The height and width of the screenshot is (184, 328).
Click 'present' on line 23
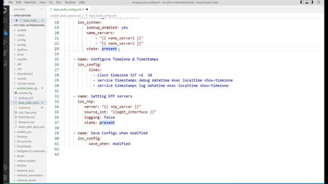109,49
